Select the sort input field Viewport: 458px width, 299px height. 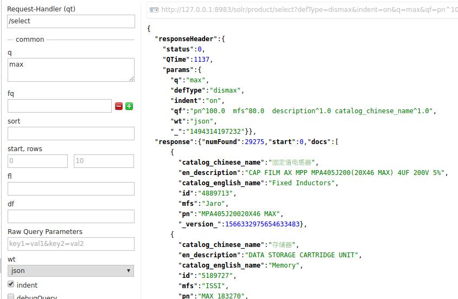pyautogui.click(x=71, y=133)
